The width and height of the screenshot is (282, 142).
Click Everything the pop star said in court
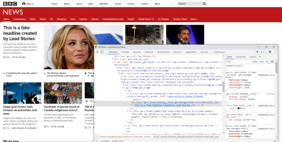click(x=22, y=74)
